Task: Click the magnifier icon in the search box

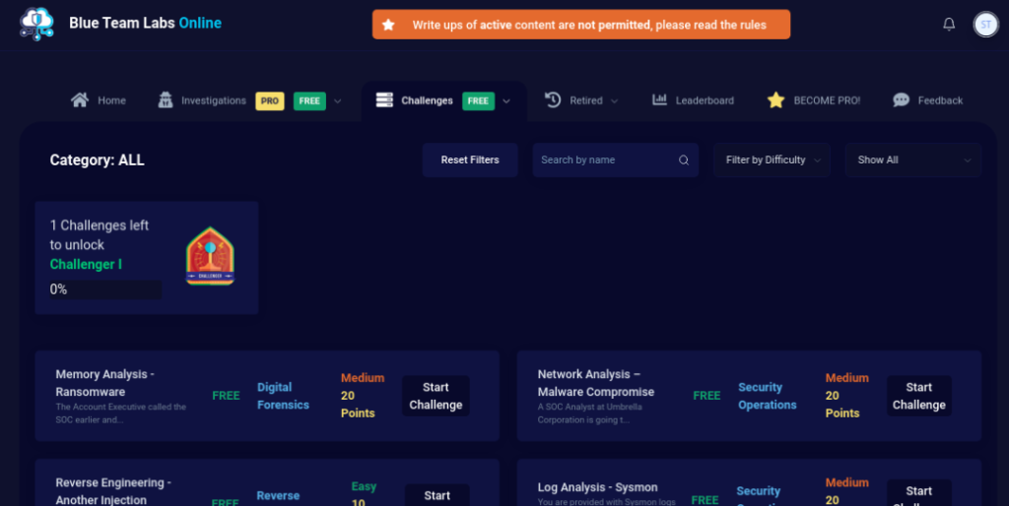Action: click(684, 160)
